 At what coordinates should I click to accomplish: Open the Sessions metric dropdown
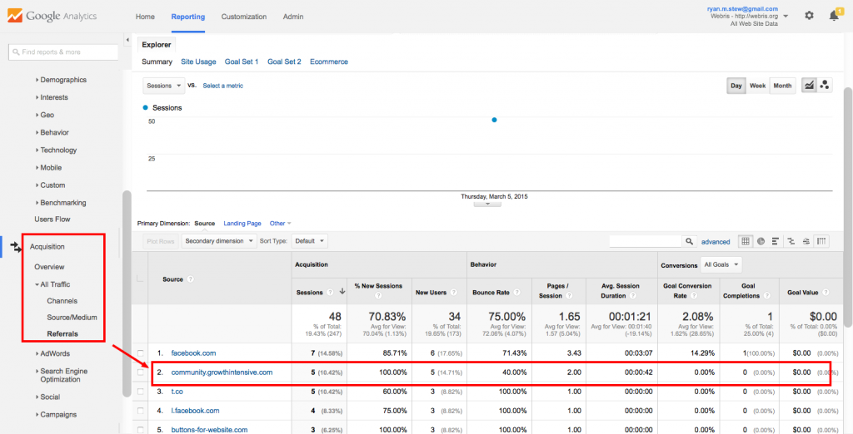164,86
